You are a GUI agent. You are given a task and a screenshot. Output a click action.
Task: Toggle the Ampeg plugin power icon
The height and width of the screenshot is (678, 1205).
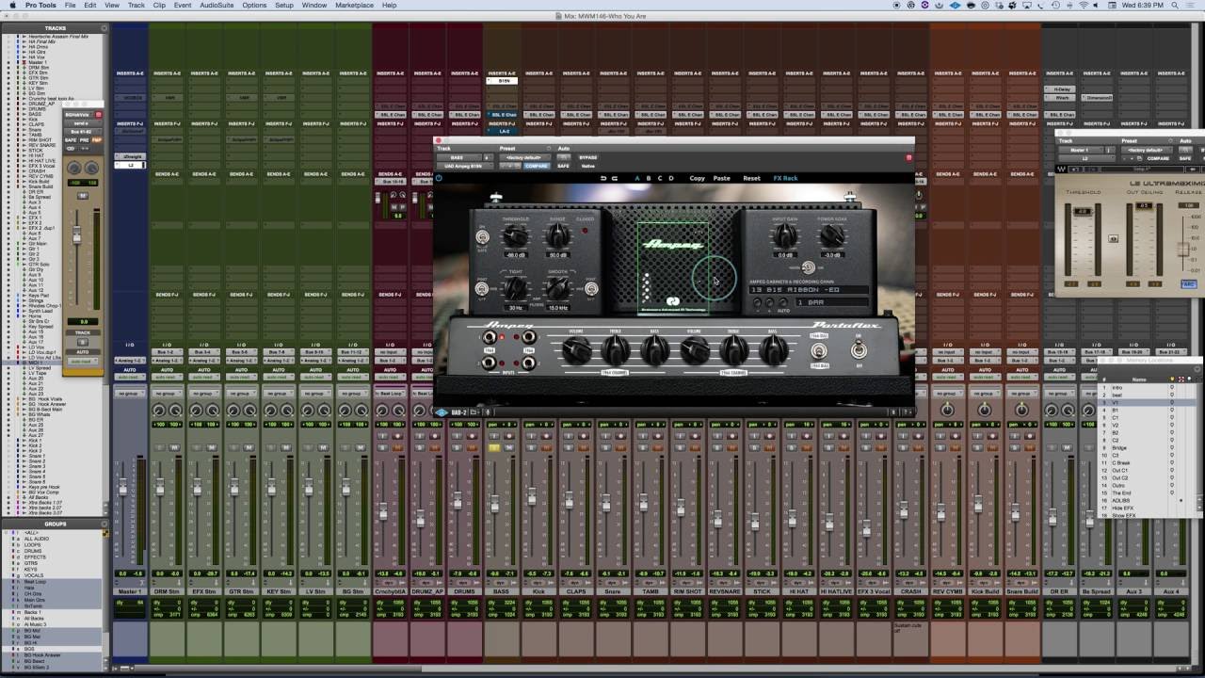click(439, 178)
